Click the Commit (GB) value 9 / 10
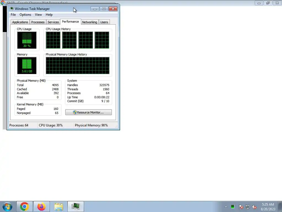The width and height of the screenshot is (282, 212). click(105, 101)
